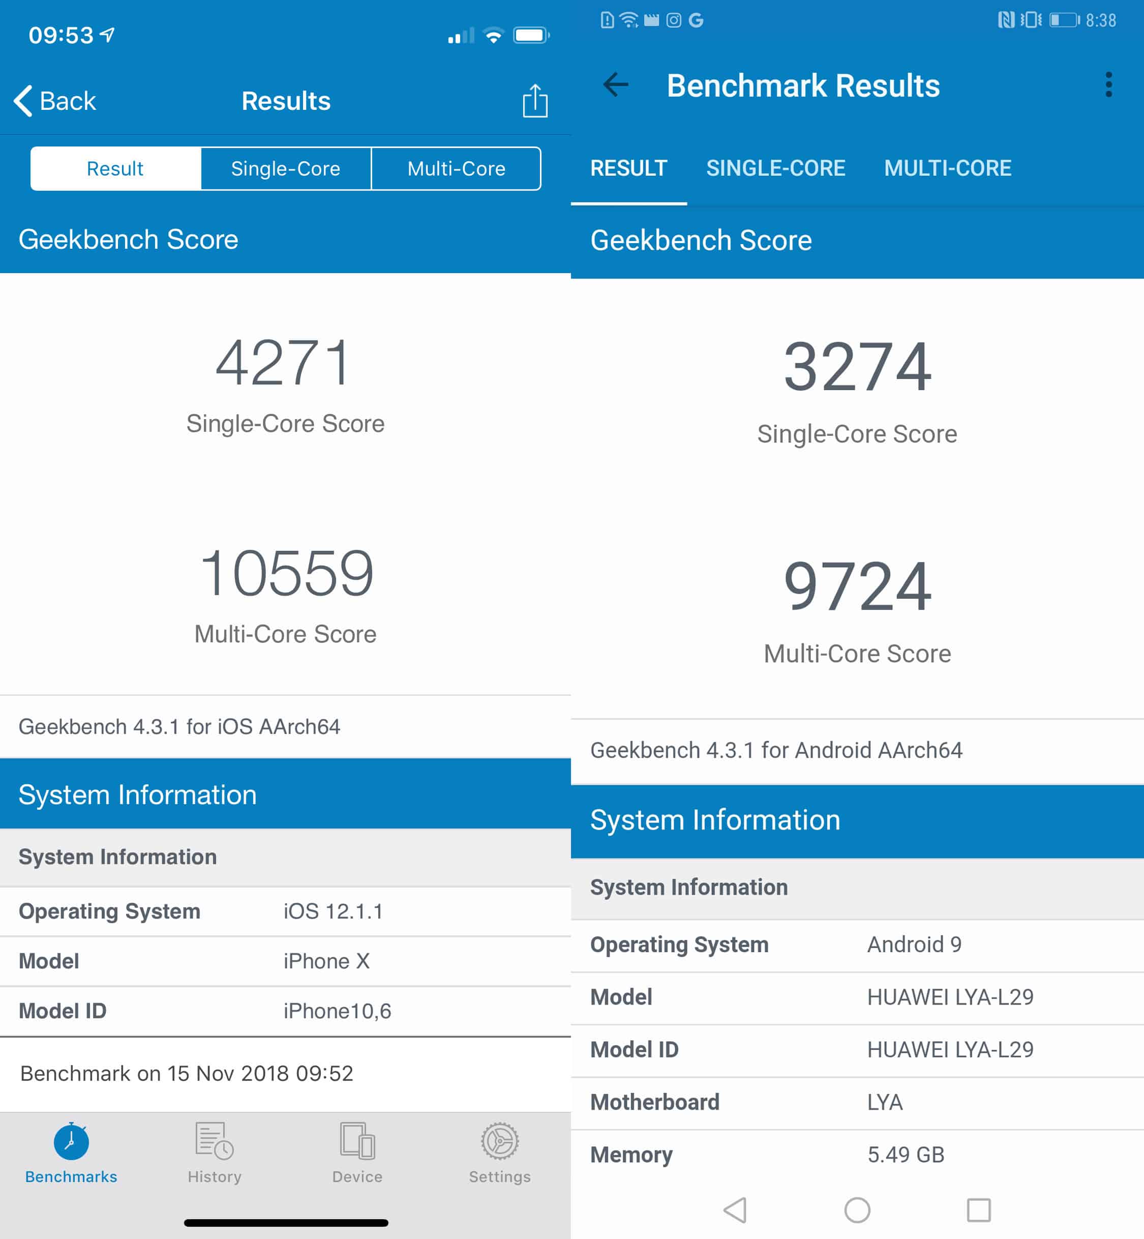The width and height of the screenshot is (1144, 1239).
Task: Tap 'Geekbench 4.3.1 for iOS AArch64' text
Action: 179,726
